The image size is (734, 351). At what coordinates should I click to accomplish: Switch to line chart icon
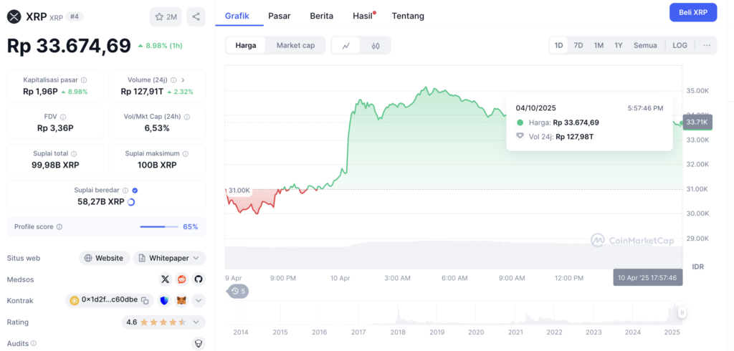pos(346,45)
